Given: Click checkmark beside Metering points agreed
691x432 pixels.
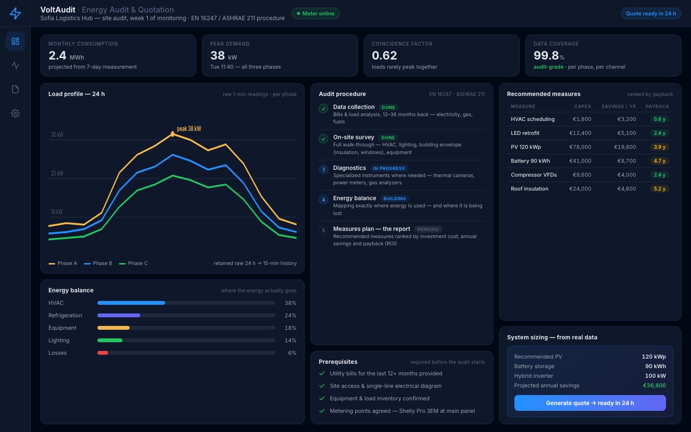Looking at the screenshot, I should pyautogui.click(x=322, y=411).
